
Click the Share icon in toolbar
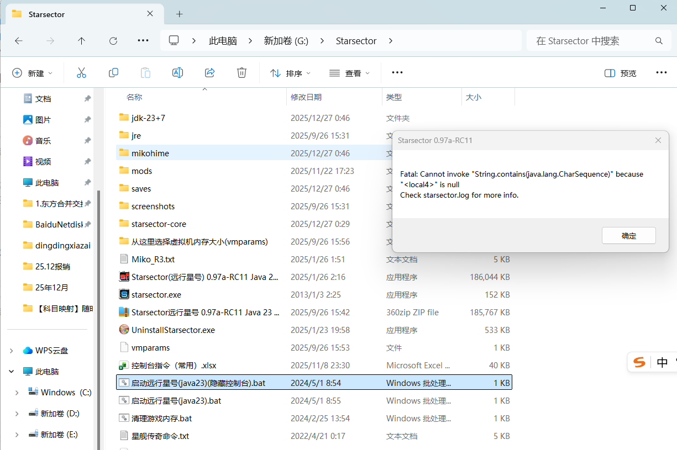tap(209, 73)
